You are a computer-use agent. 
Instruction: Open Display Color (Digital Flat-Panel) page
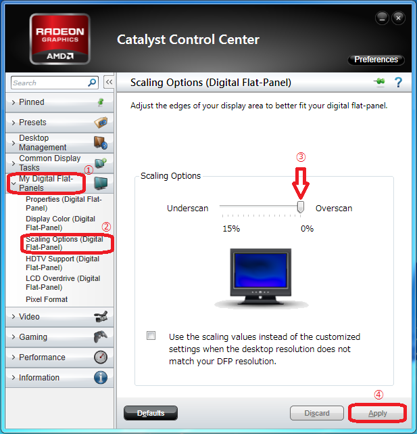61,223
